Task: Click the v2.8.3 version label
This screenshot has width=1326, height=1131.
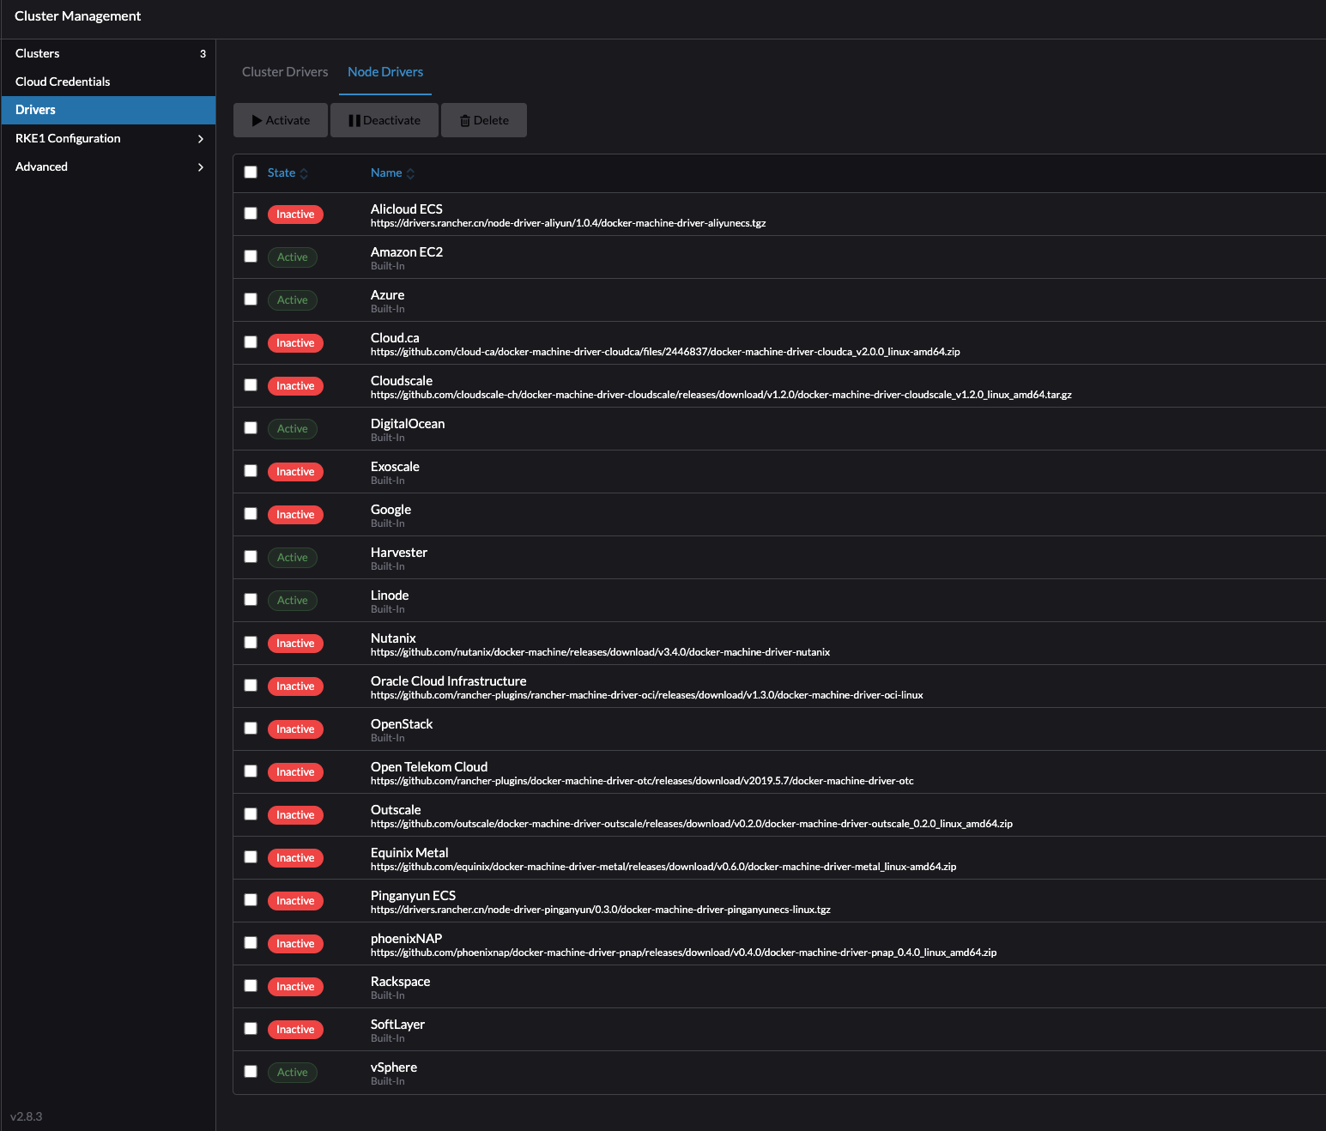Action: pos(26,1116)
